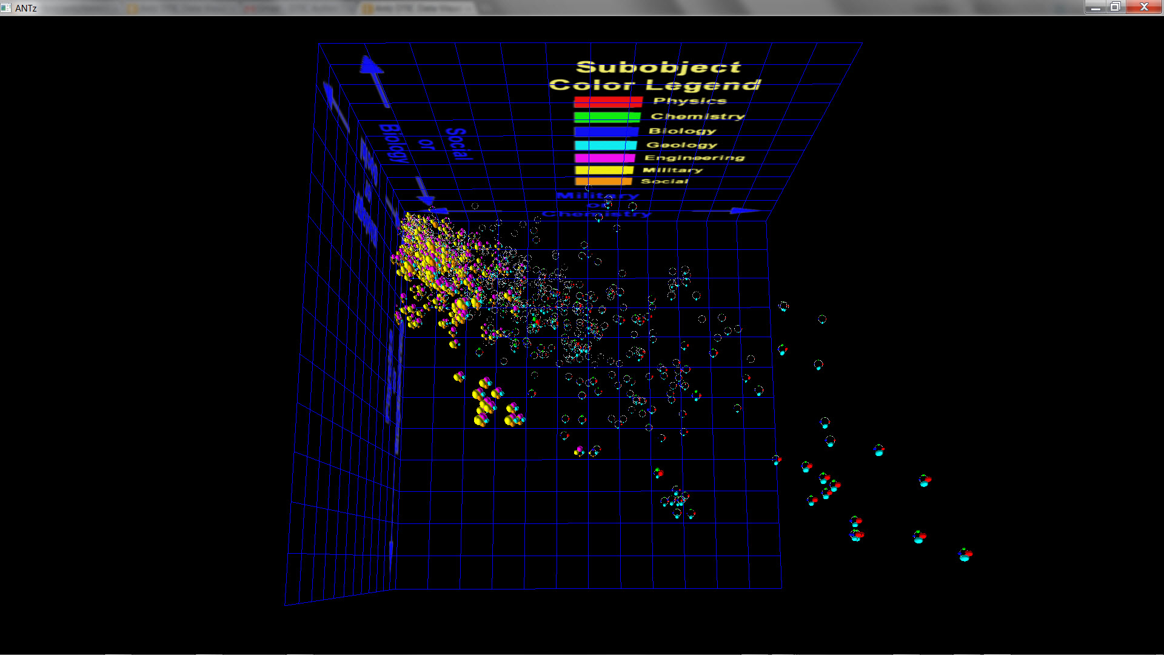The width and height of the screenshot is (1164, 655).
Task: Click the green Chemistry legend swatch
Action: [x=607, y=117]
